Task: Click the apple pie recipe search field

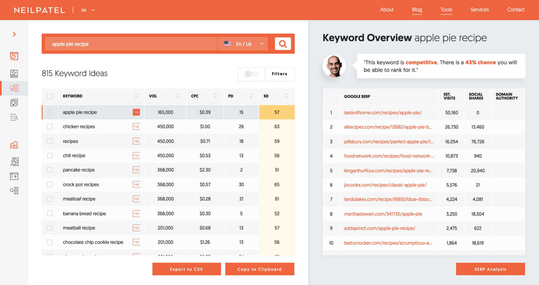Action: coord(131,44)
